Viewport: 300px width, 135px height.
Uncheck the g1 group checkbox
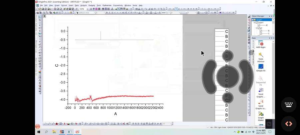pyautogui.click(x=259, y=28)
